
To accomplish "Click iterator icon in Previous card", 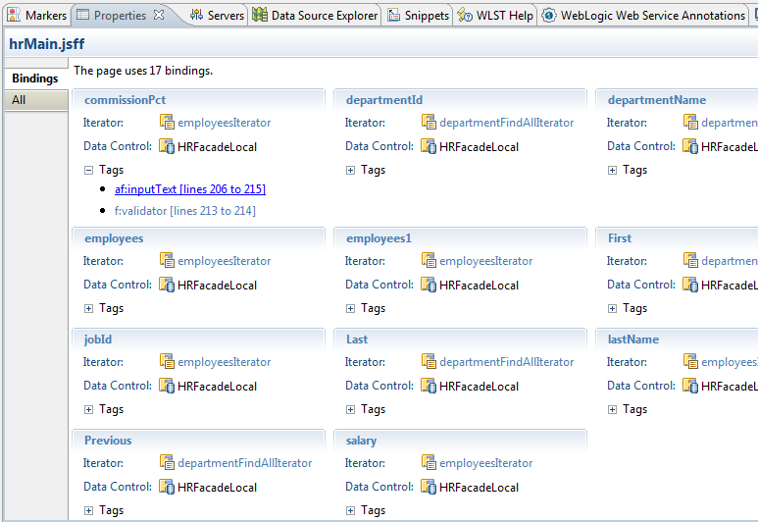I will (x=167, y=462).
